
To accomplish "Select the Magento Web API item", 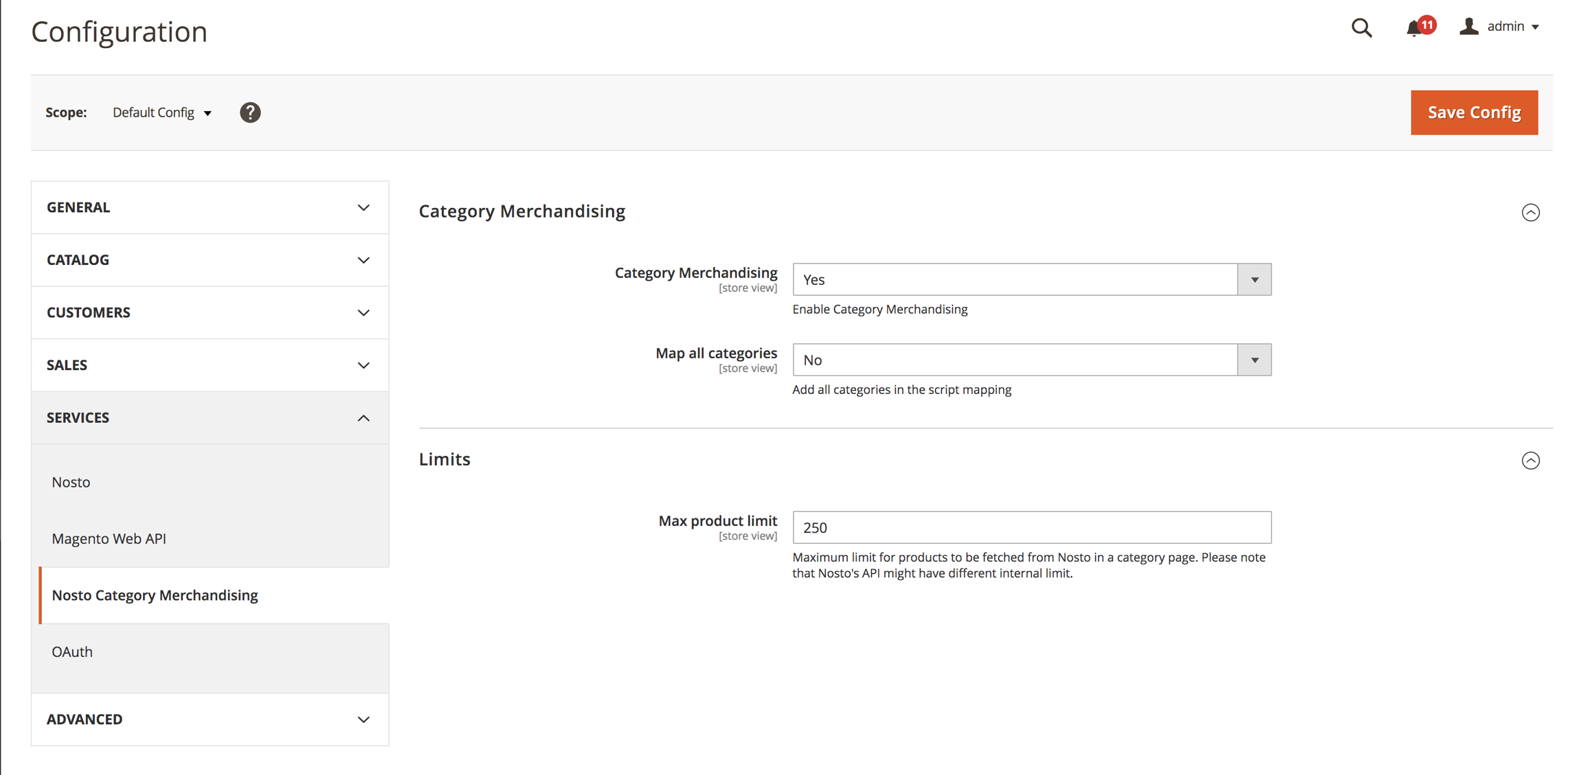I will (109, 539).
